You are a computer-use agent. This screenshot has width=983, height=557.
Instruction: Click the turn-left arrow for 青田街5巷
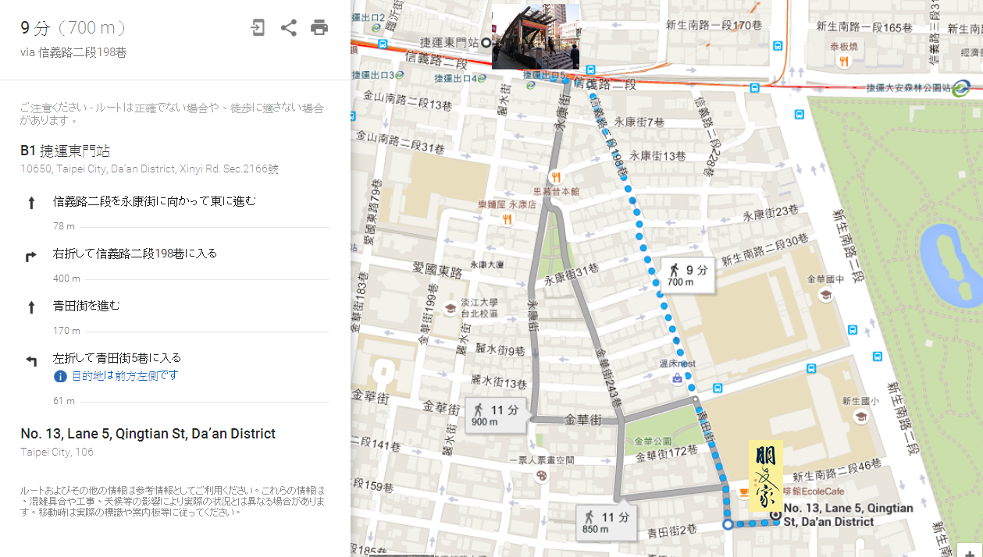pyautogui.click(x=31, y=360)
